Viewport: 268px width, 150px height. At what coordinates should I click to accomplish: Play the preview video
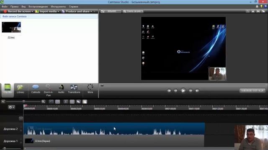tap(183, 91)
